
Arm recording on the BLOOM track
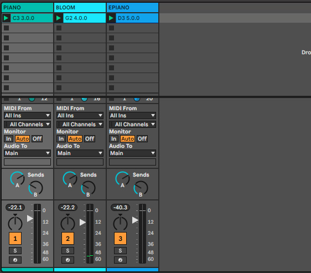click(68, 260)
